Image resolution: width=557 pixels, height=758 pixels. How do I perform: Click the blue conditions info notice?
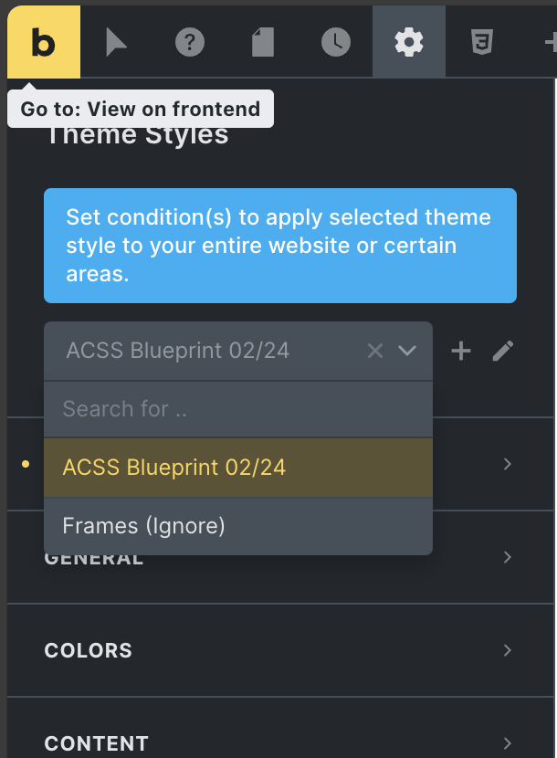(x=280, y=246)
